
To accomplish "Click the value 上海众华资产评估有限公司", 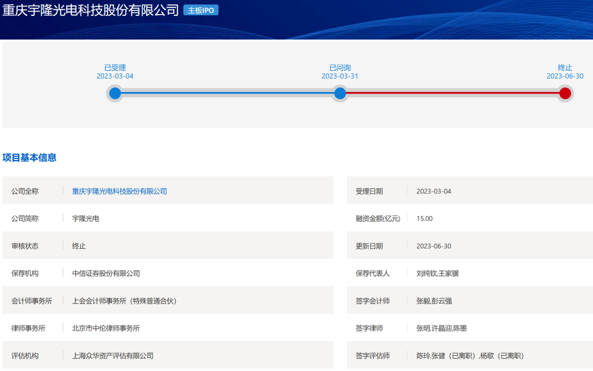I will coord(113,356).
